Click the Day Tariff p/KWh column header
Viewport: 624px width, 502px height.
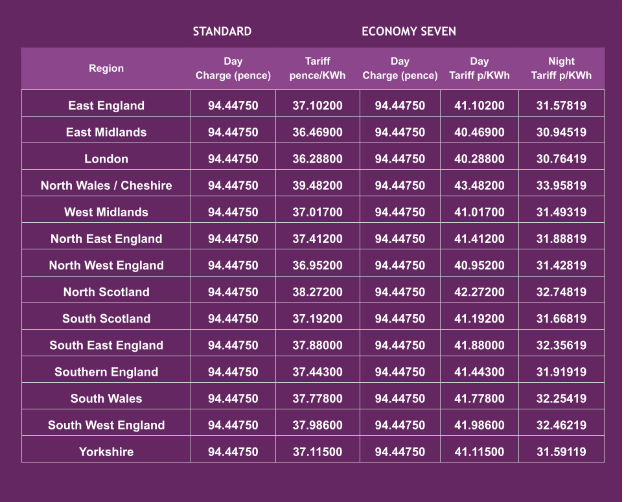click(x=480, y=68)
